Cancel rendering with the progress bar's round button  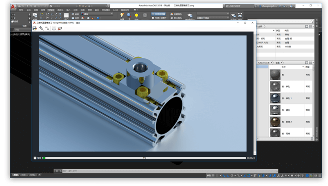(x=35, y=158)
